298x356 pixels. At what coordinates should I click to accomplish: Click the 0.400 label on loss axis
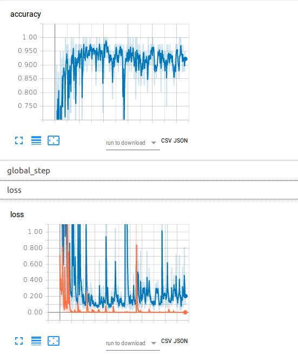tap(33, 280)
